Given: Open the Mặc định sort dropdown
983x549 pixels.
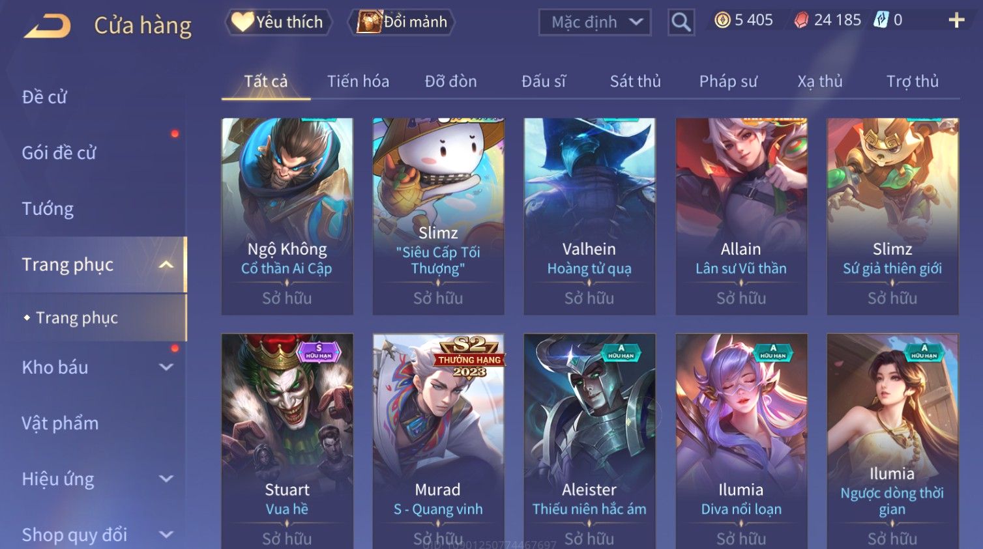Looking at the screenshot, I should coord(594,22).
